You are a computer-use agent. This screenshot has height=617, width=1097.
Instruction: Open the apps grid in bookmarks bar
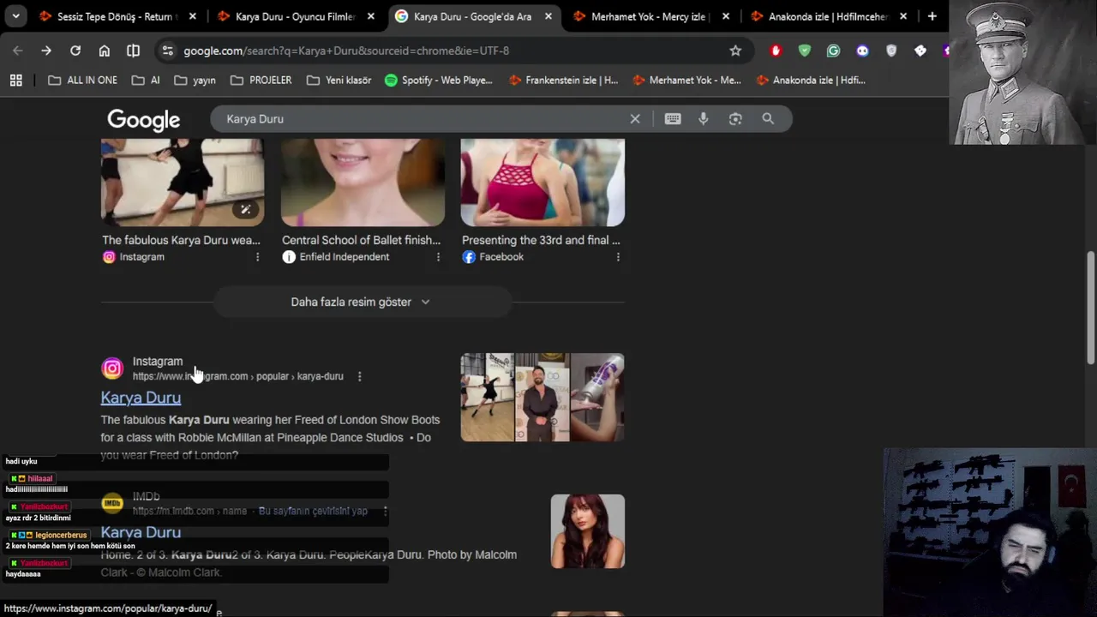tap(15, 80)
